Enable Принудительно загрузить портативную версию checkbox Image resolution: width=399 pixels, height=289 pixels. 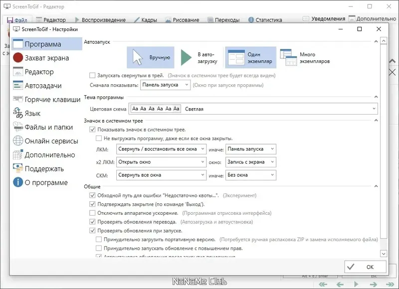pyautogui.click(x=98, y=239)
